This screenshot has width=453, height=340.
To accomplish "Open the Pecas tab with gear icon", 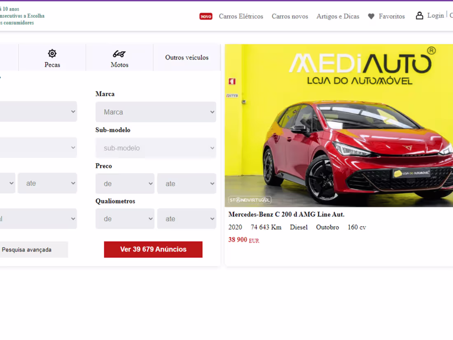I will pyautogui.click(x=52, y=58).
